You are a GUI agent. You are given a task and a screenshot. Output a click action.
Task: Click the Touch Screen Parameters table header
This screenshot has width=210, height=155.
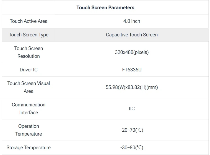tap(105, 7)
